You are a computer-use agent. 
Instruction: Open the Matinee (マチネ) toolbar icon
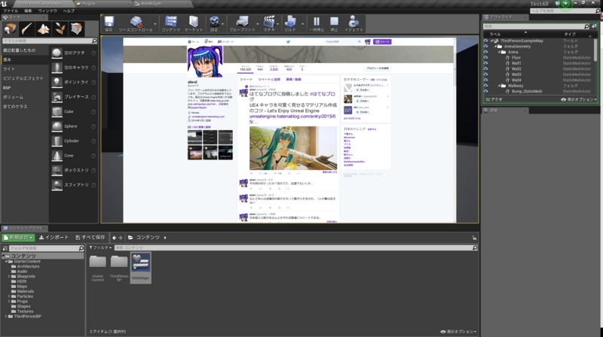269,24
